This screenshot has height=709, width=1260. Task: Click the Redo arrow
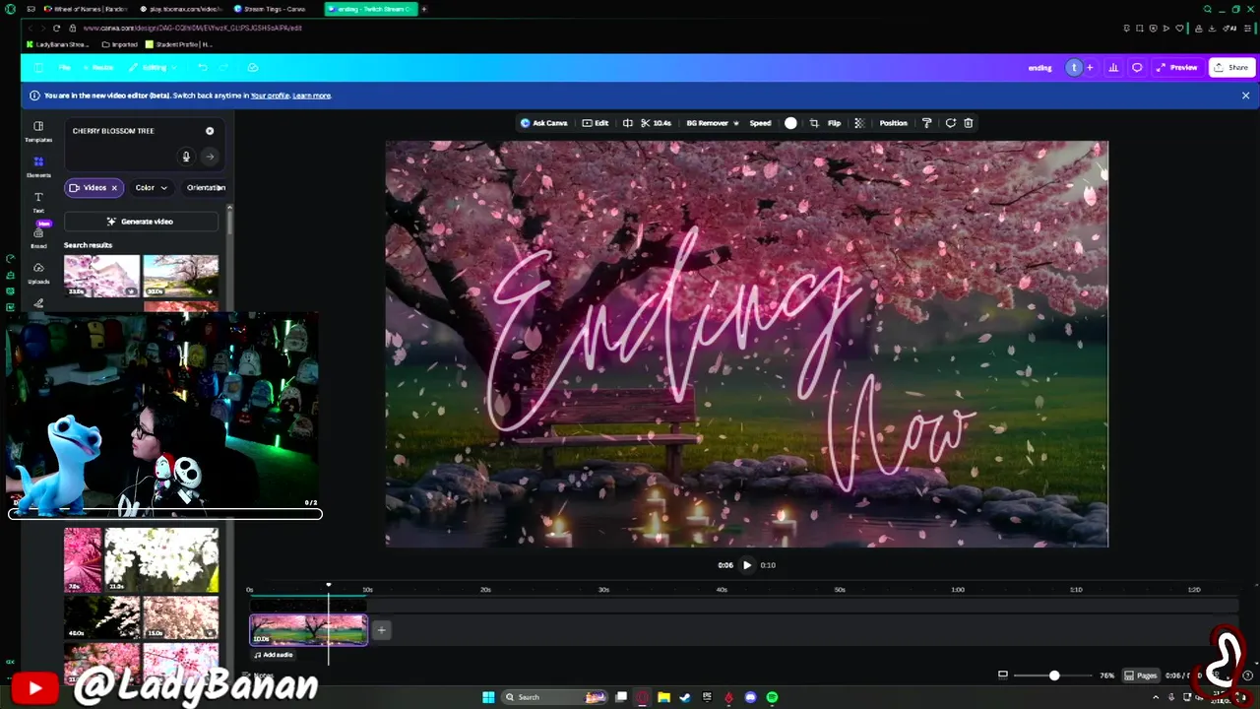(x=224, y=68)
